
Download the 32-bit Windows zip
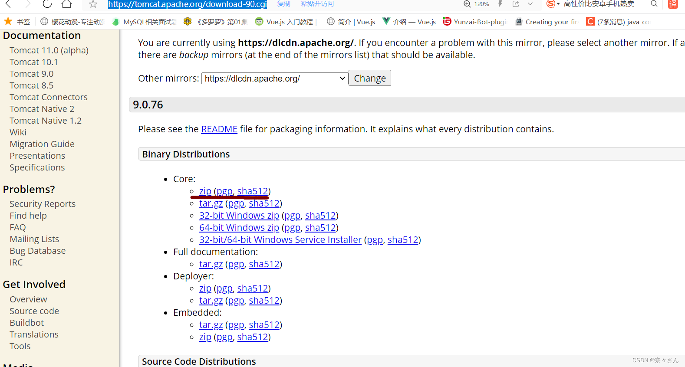point(239,216)
